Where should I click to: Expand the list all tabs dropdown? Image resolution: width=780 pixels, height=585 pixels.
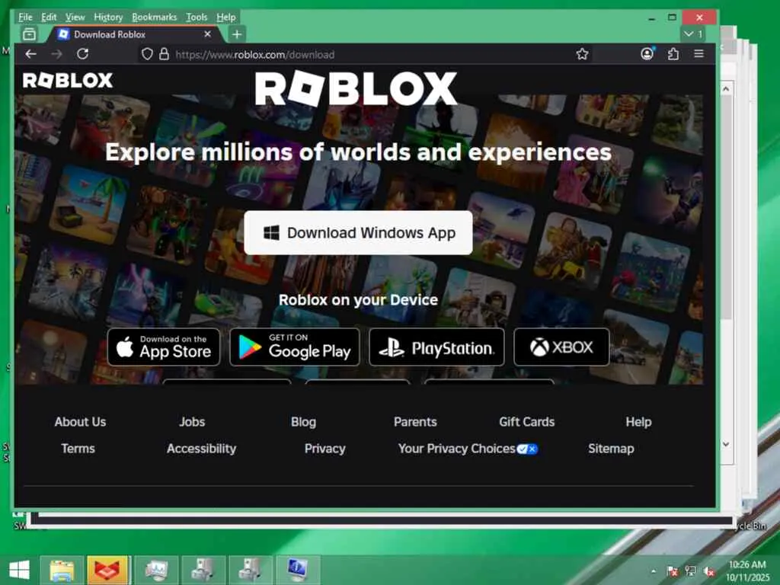click(x=693, y=34)
